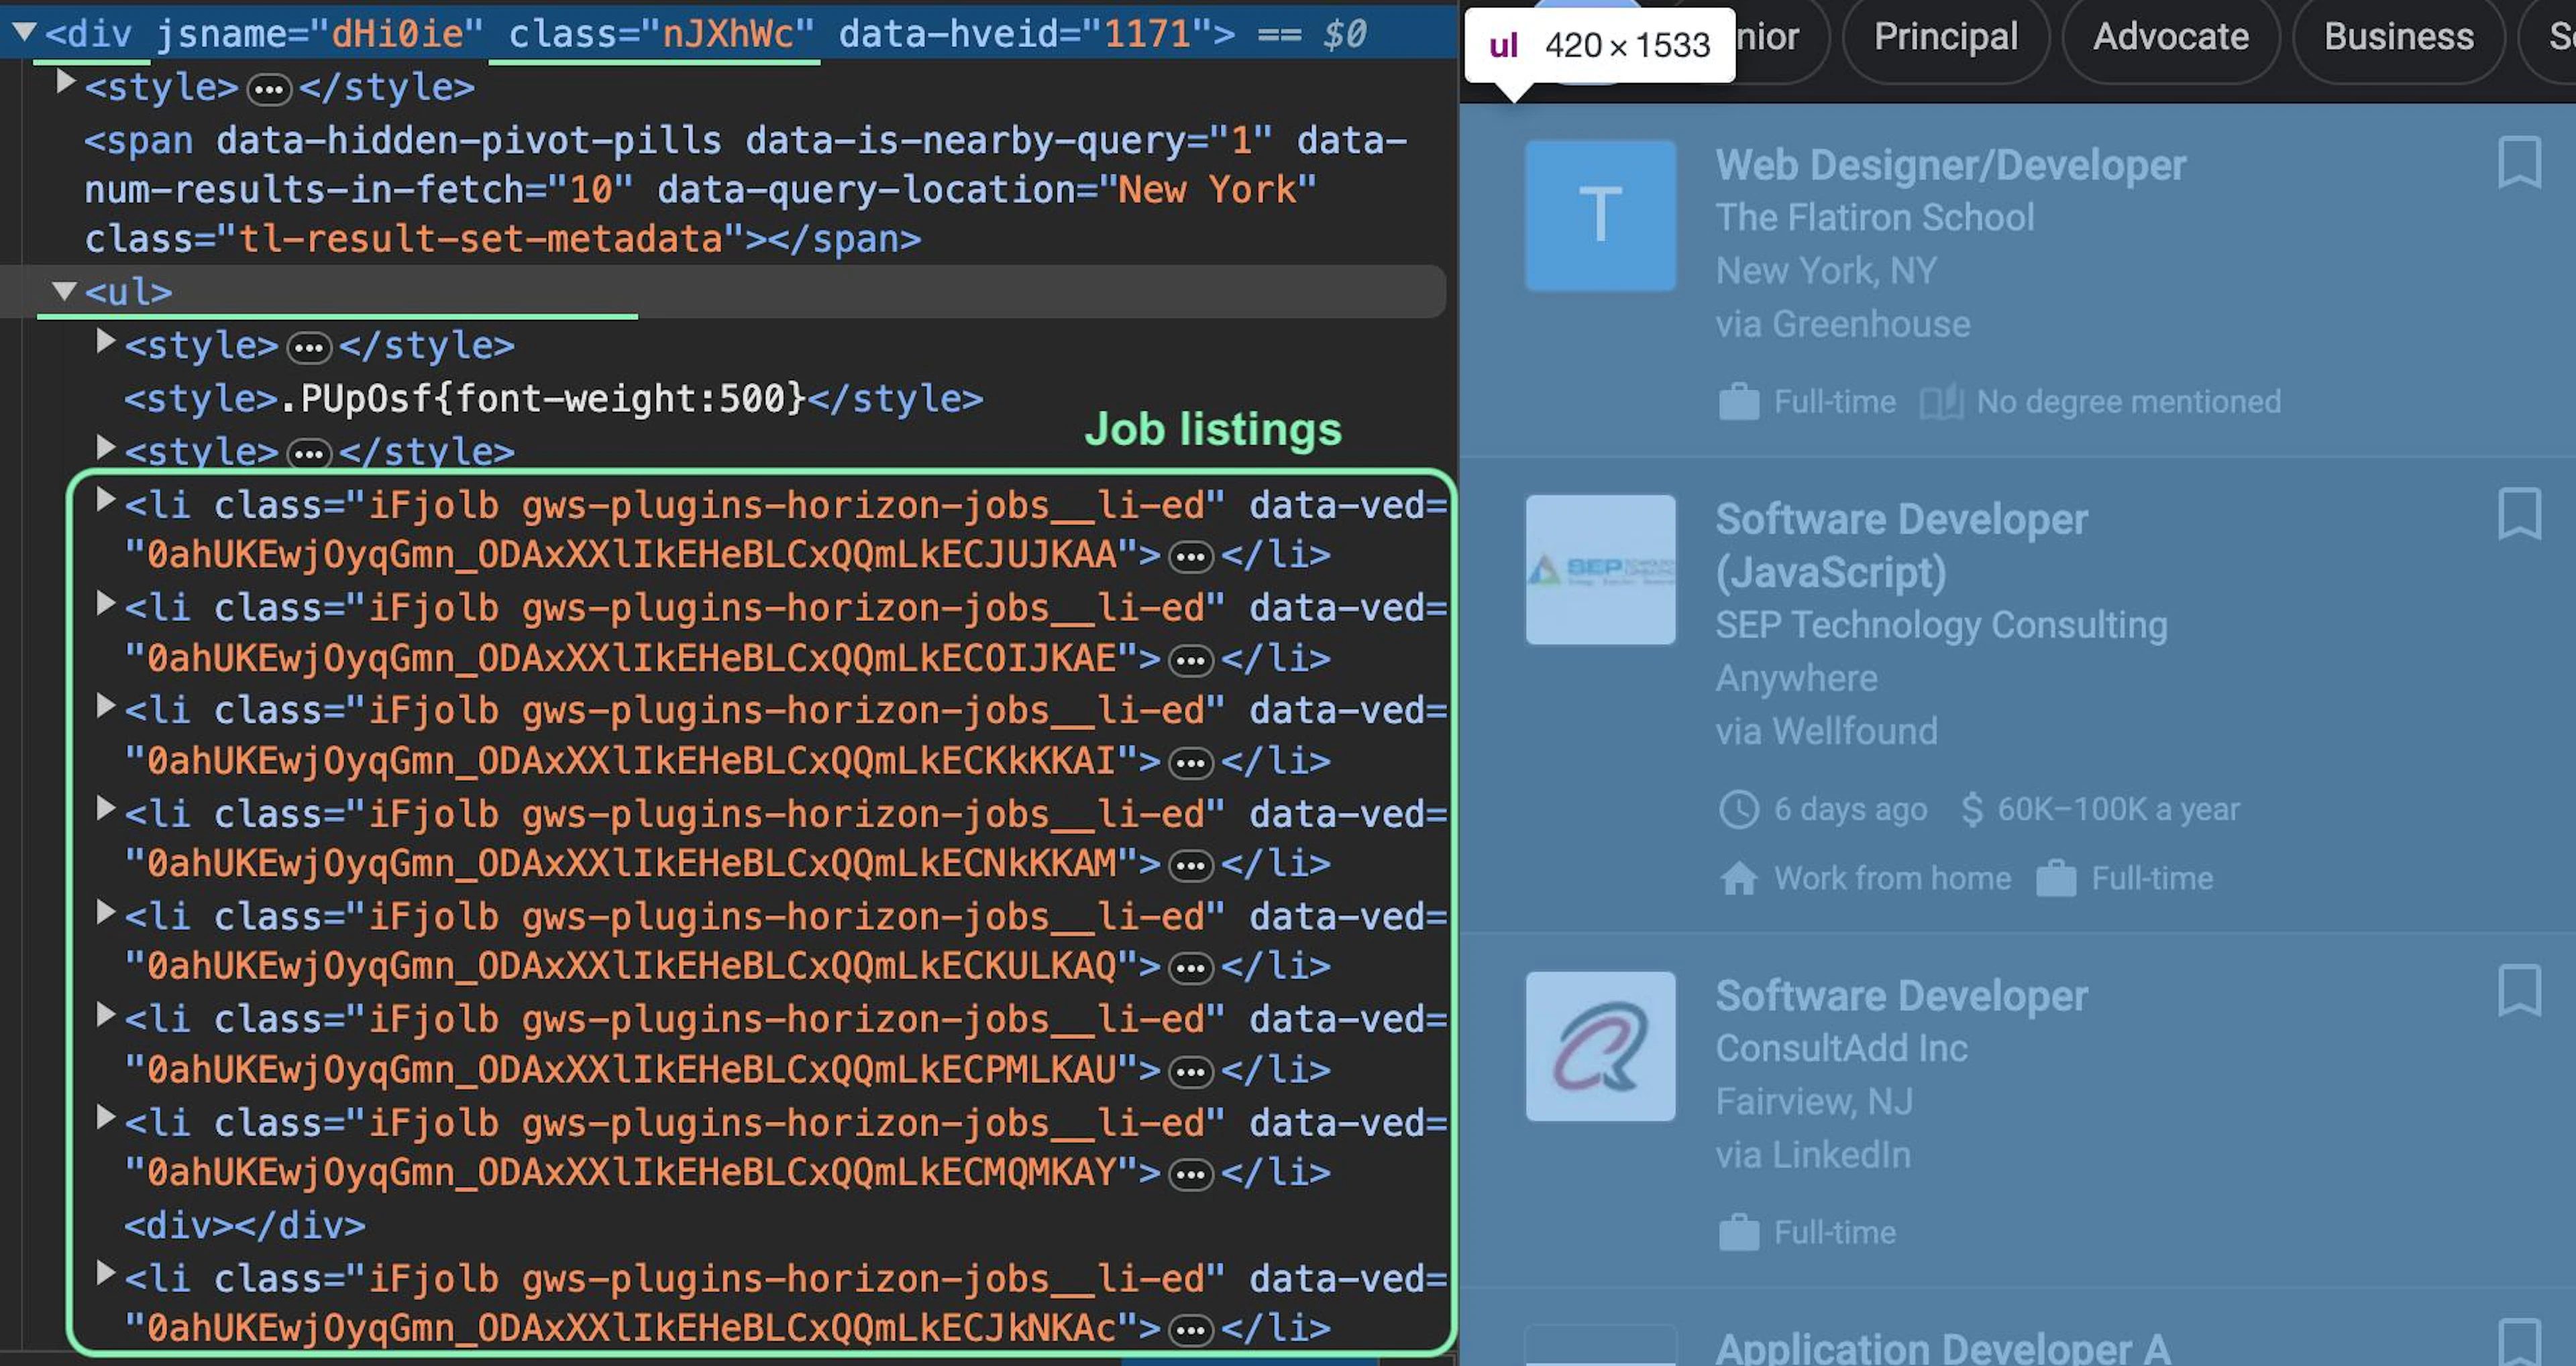Viewport: 2576px width, 1366px height.
Task: Open the ConsultAdd Software Developer job title
Action: [1901, 996]
